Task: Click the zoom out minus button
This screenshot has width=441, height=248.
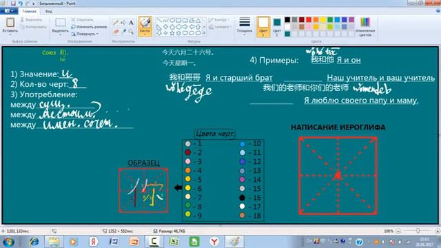Action: (x=398, y=231)
